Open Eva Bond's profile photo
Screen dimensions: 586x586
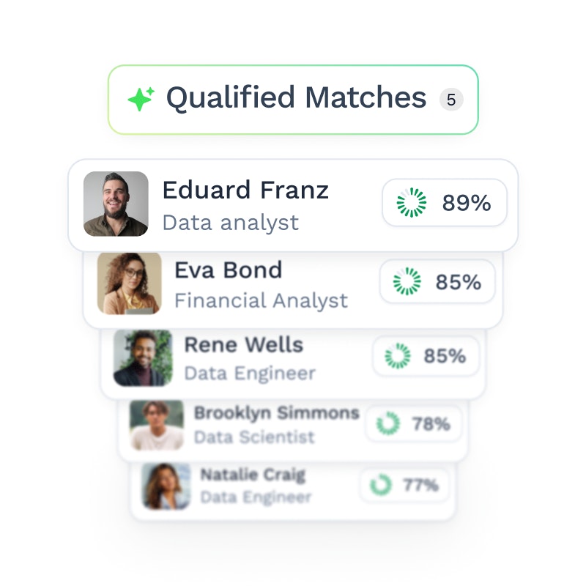tap(129, 283)
